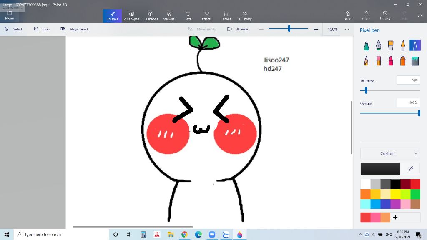Open the Menu button
This screenshot has width=427, height=240.
(9, 15)
